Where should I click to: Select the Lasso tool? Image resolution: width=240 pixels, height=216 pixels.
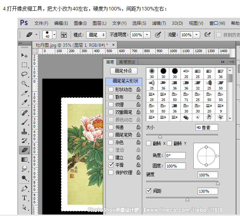pyautogui.click(x=24, y=74)
